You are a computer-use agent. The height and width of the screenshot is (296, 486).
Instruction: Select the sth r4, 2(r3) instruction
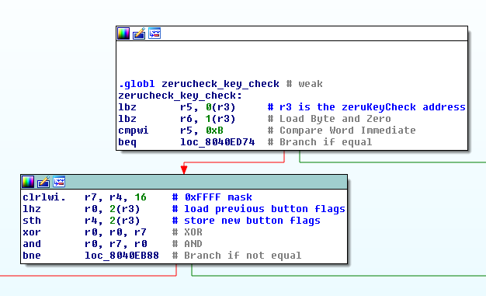pos(82,221)
